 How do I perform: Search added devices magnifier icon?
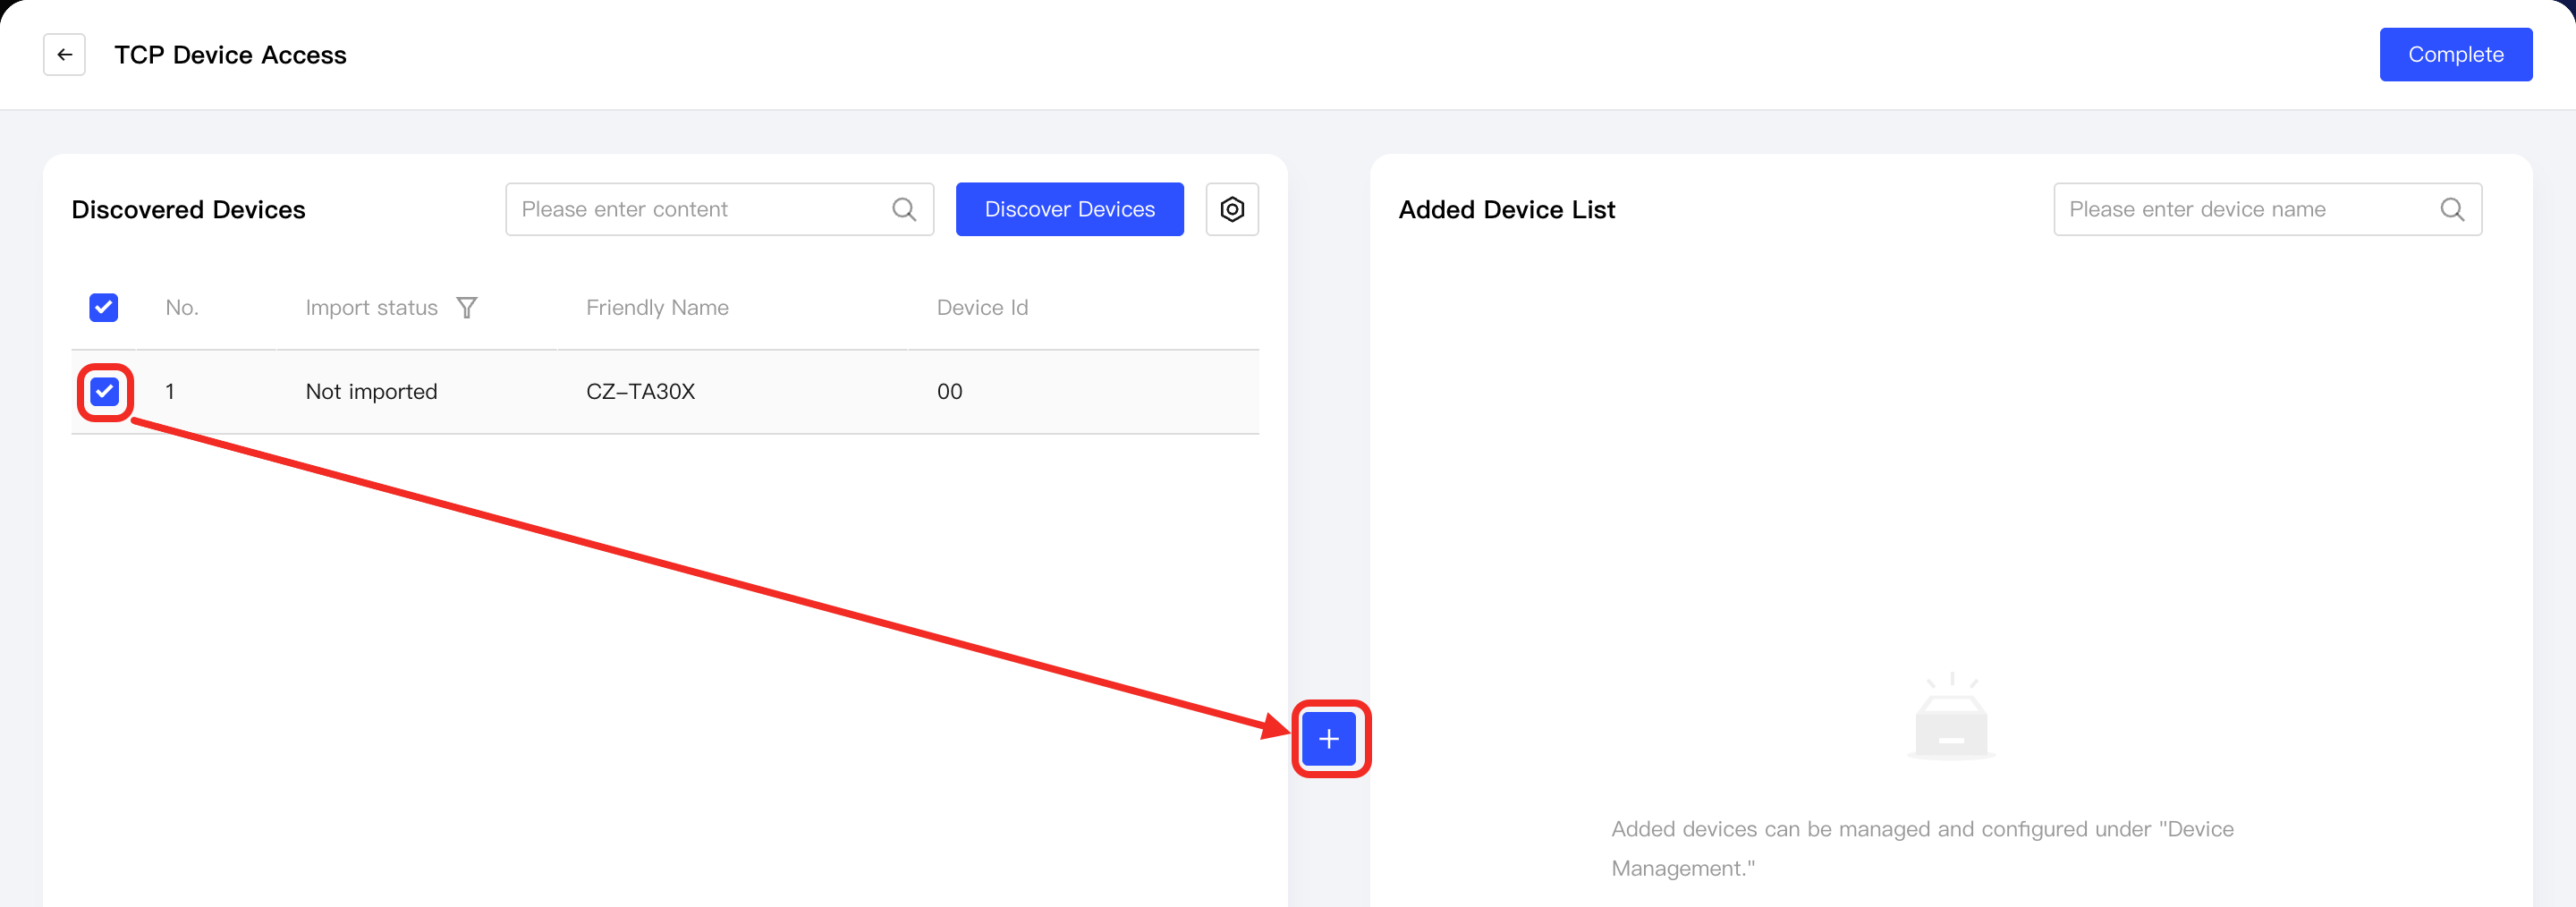point(2452,209)
